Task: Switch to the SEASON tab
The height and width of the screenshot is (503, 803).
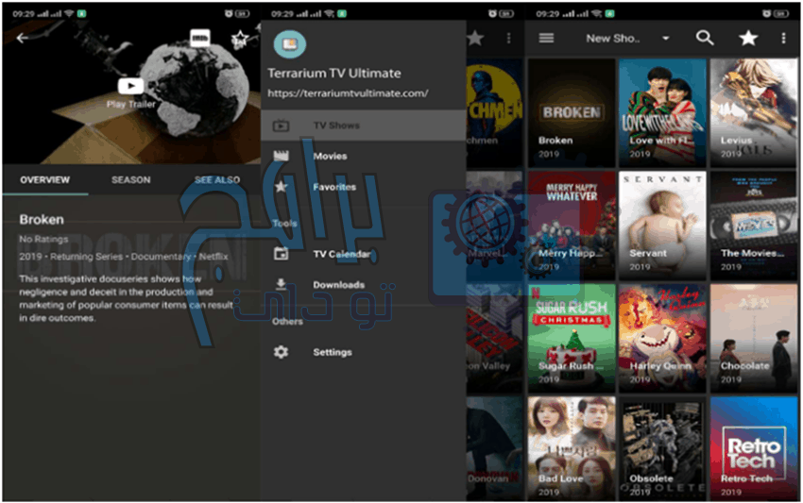Action: point(130,179)
